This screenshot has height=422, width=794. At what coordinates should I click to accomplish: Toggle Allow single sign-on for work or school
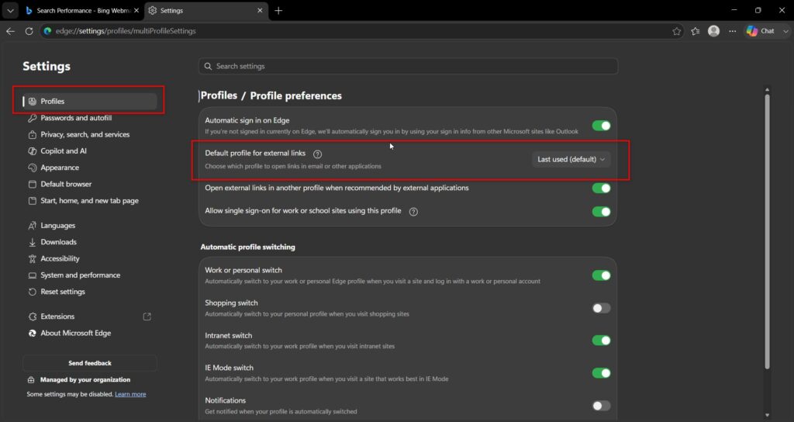[x=601, y=212]
